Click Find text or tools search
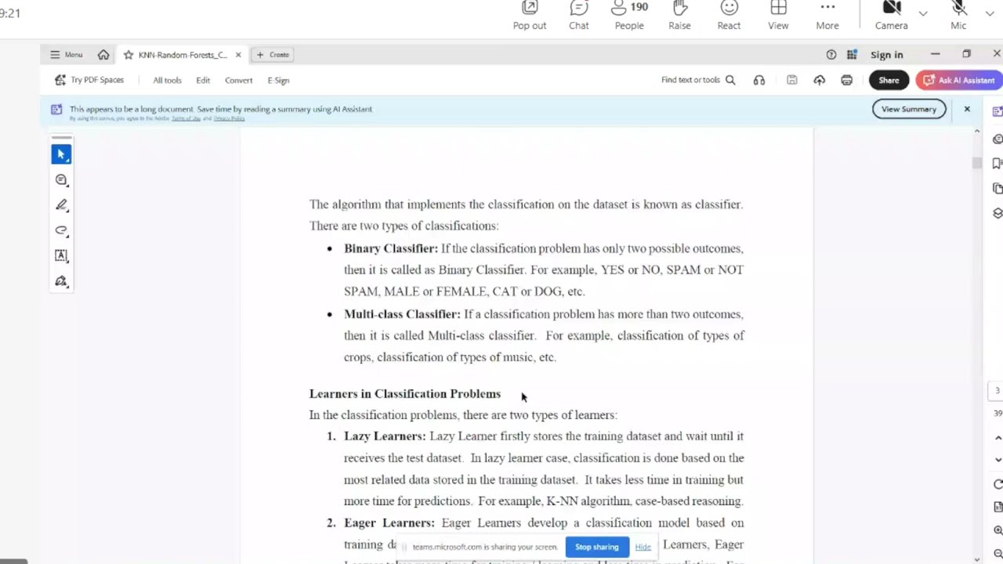1003x564 pixels. [698, 80]
